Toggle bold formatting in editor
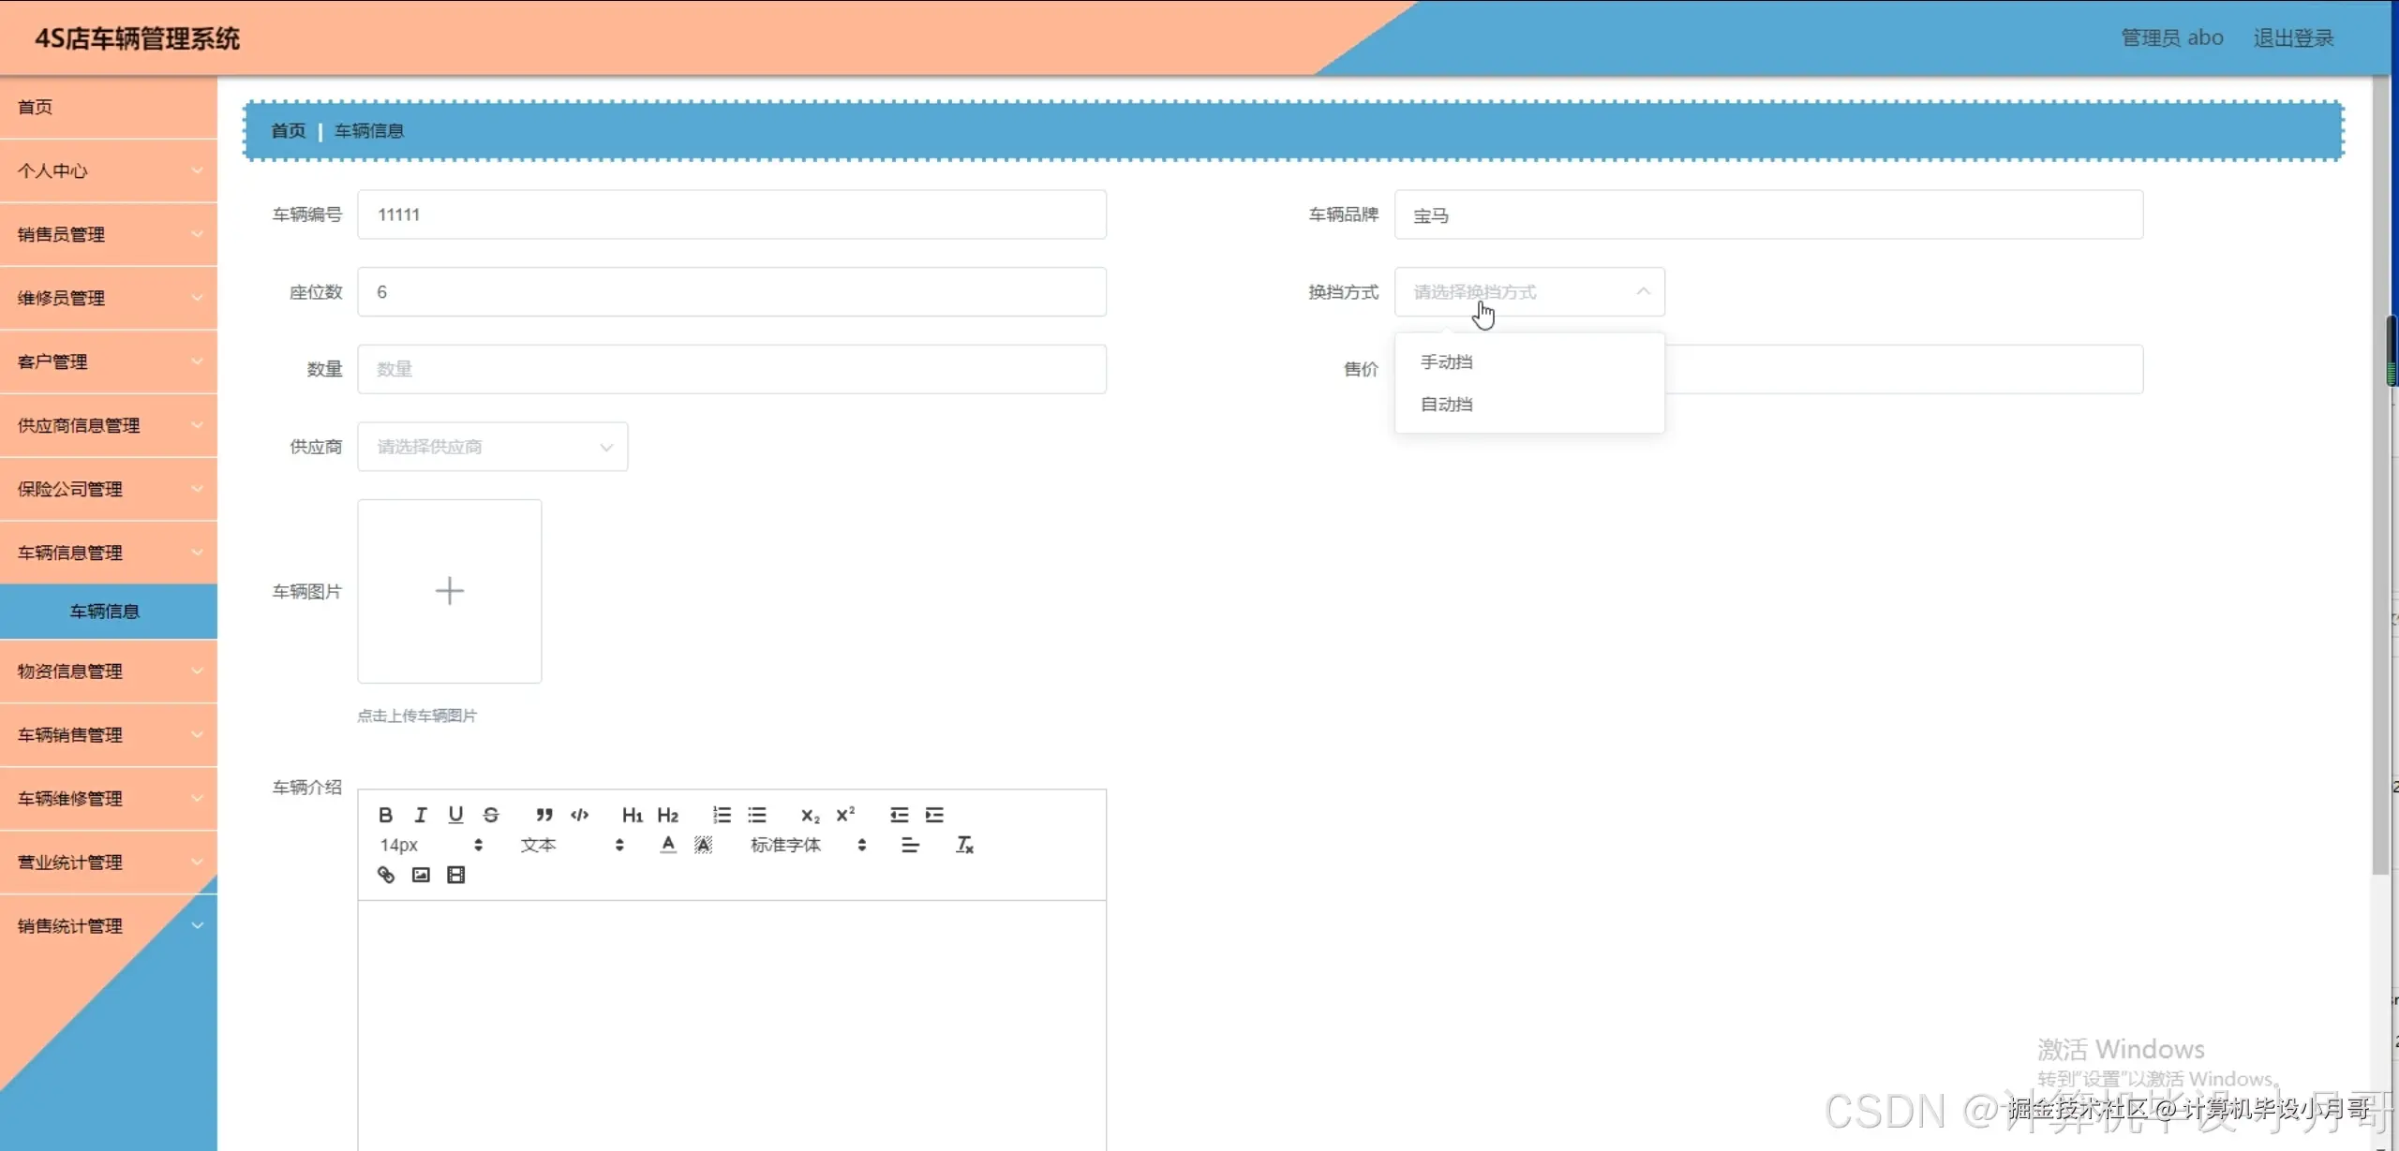This screenshot has width=2399, height=1151. [x=385, y=815]
